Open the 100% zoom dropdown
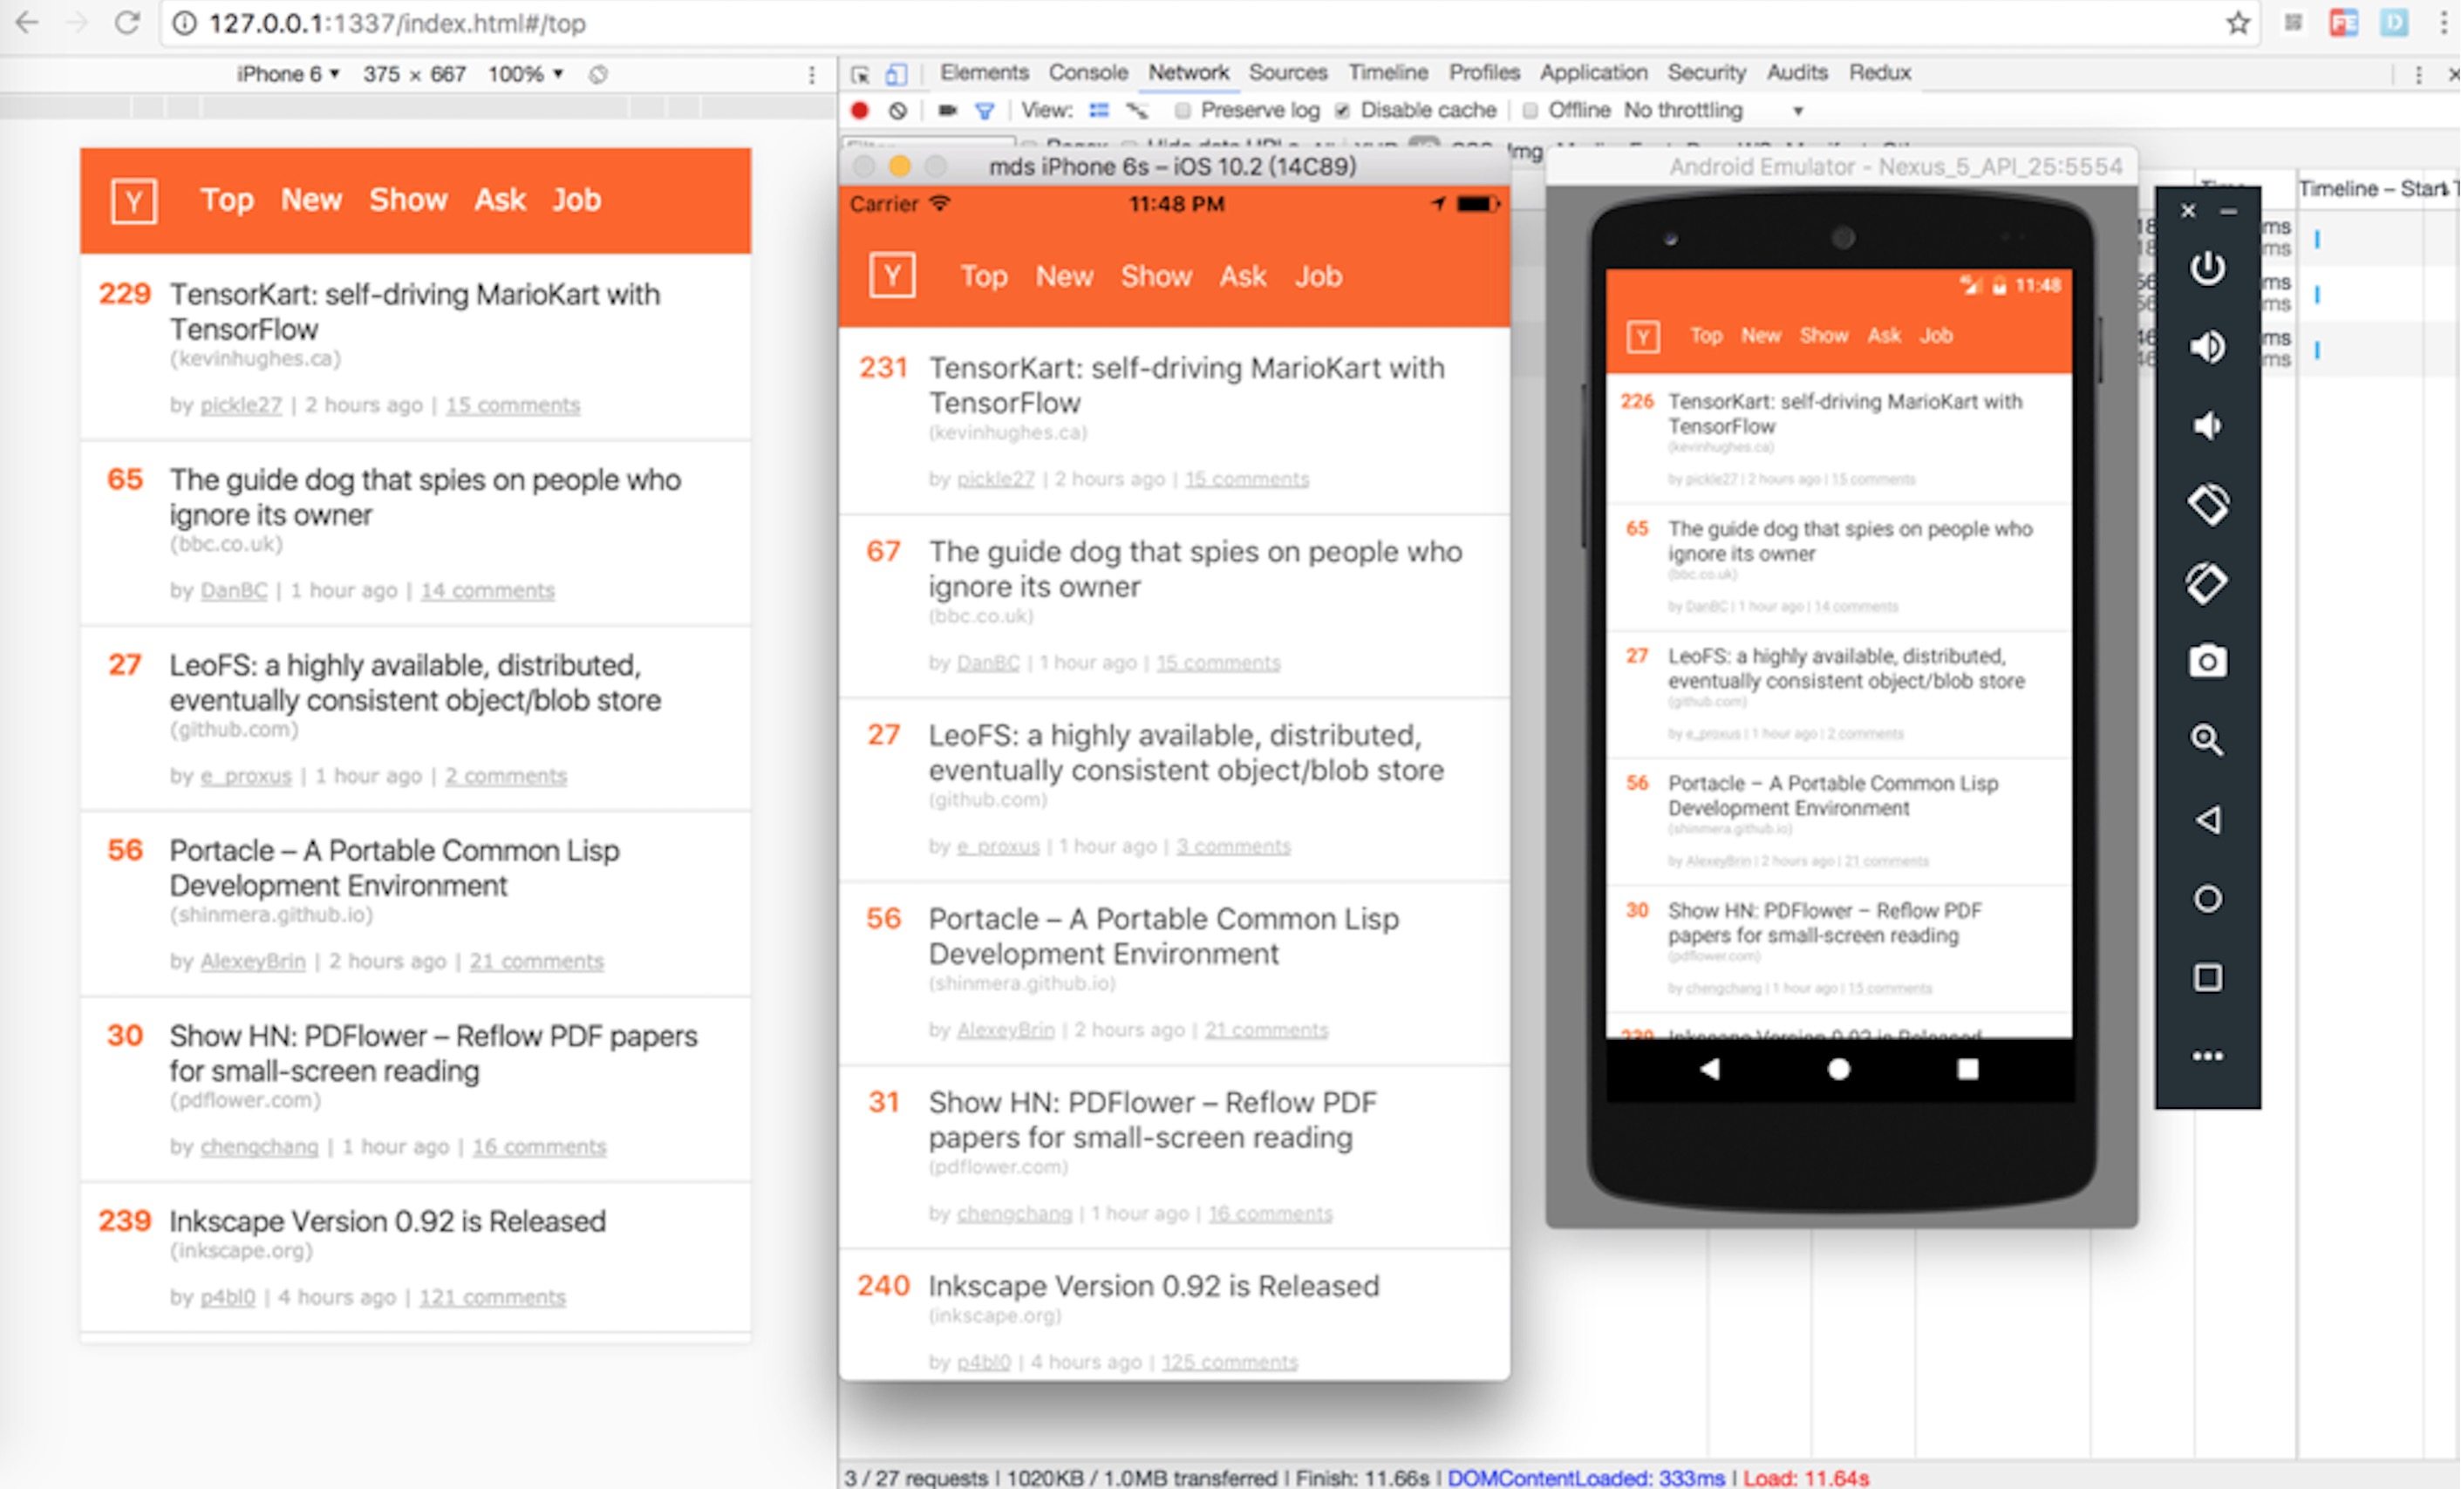 pyautogui.click(x=525, y=74)
